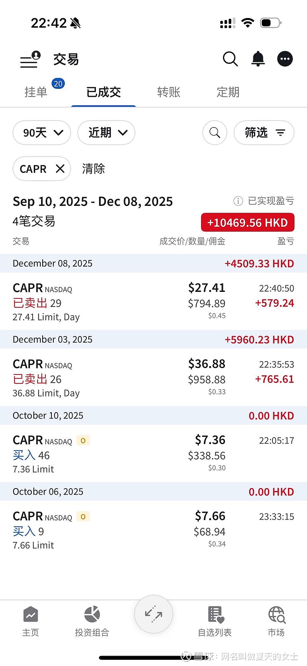Open the more options ellipsis menu

pyautogui.click(x=285, y=59)
